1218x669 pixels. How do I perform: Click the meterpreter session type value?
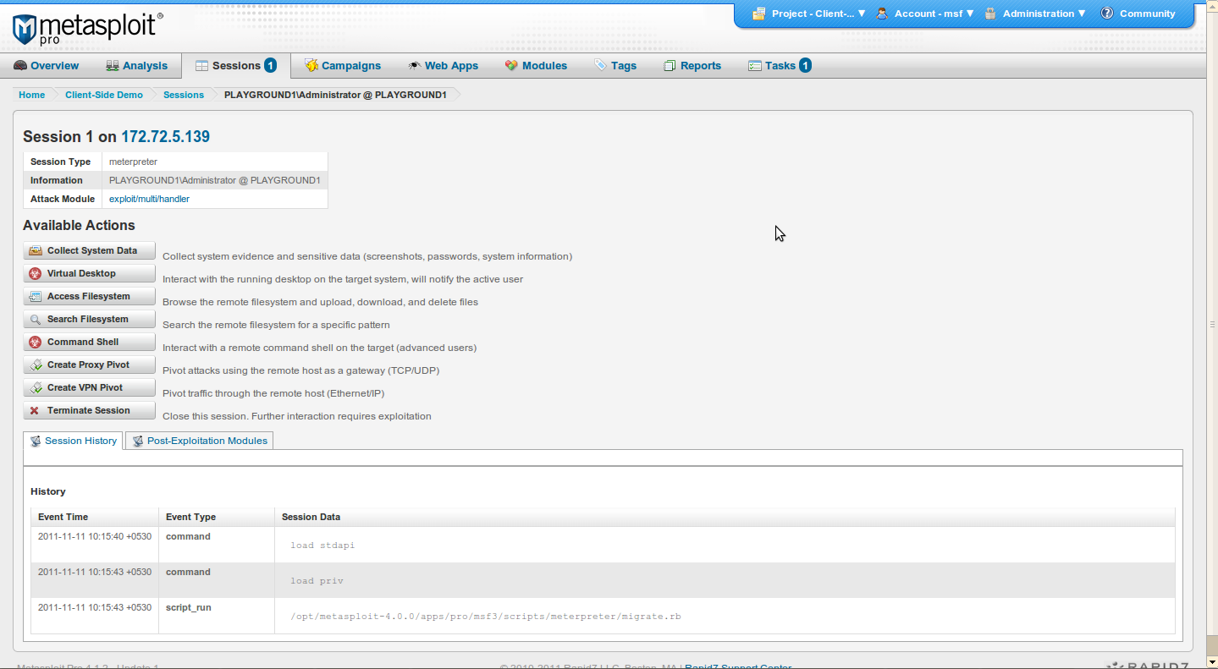tap(133, 162)
